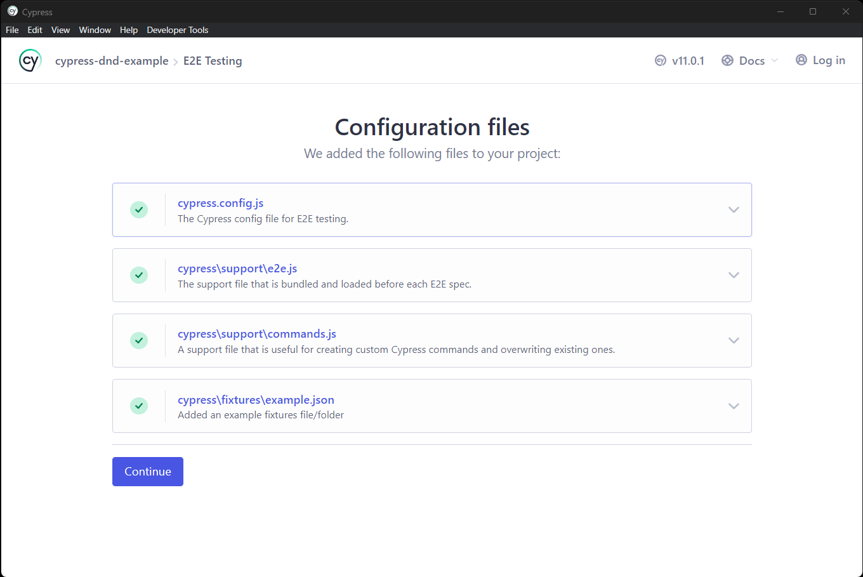Click the green checkmark for cypress.config.js
This screenshot has width=863, height=577.
click(139, 209)
